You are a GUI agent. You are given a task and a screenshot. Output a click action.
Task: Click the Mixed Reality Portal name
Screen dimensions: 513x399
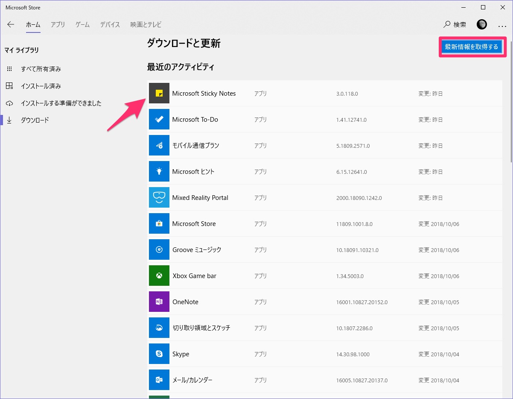click(200, 197)
